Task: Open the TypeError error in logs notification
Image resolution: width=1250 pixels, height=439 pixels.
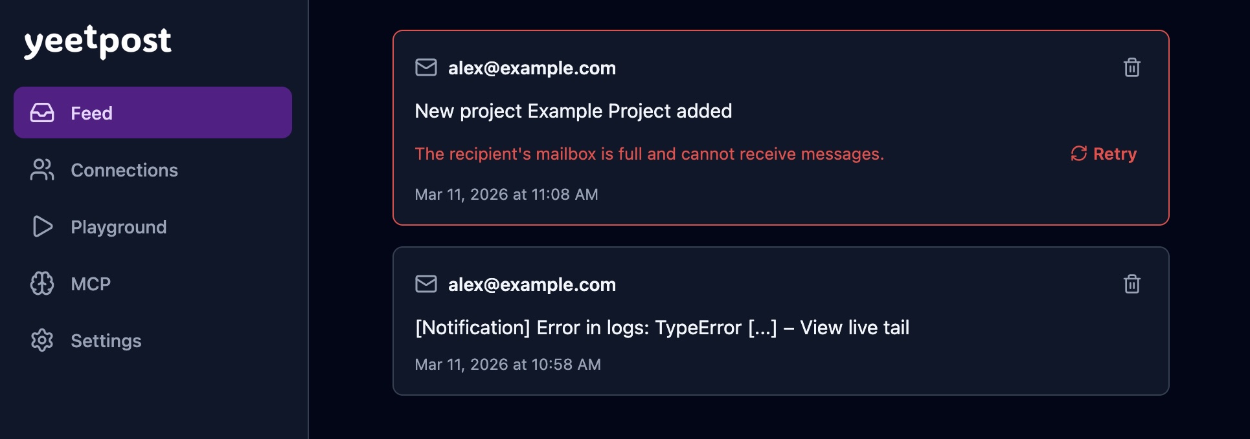Action: [x=662, y=328]
